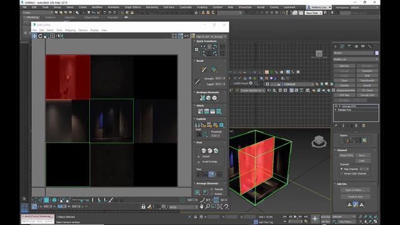Click the last Stitch icon in Stitch rollout

point(219,111)
